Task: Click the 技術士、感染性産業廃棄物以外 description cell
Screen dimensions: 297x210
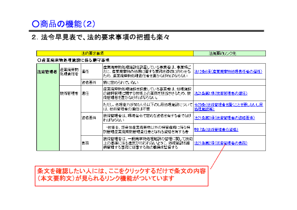Action: (148, 129)
